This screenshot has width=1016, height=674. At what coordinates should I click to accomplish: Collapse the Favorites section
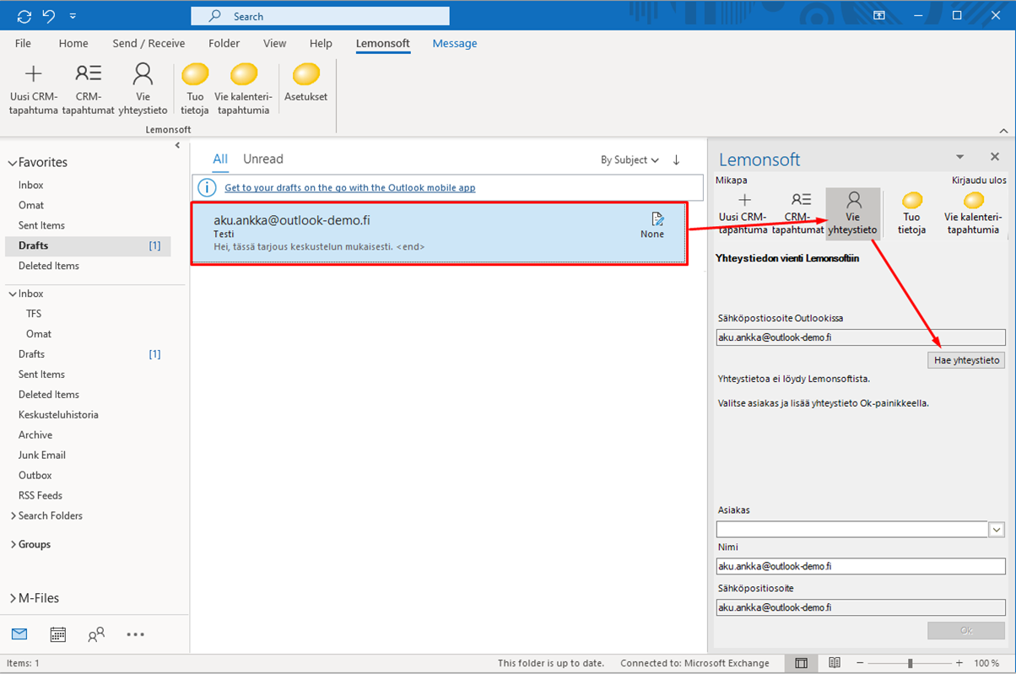click(x=12, y=163)
